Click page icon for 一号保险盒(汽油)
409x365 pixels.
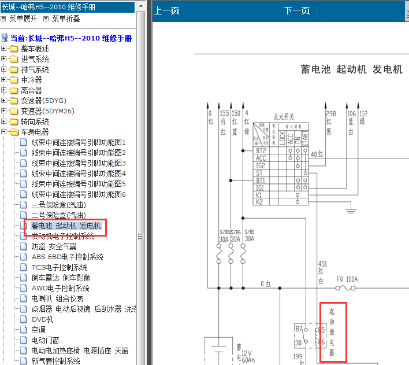coord(24,205)
